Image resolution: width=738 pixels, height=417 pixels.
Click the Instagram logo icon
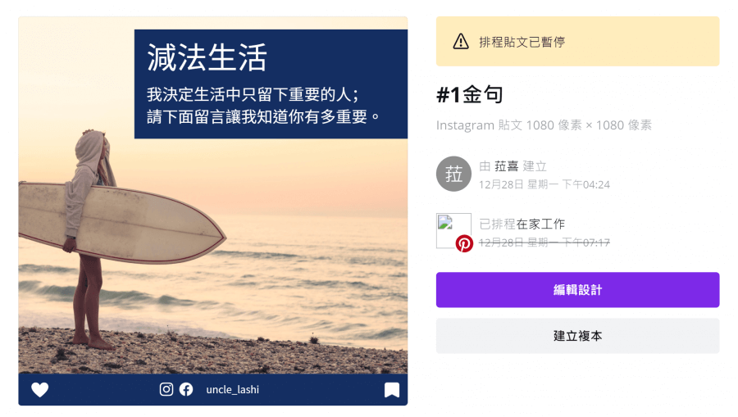coord(166,389)
